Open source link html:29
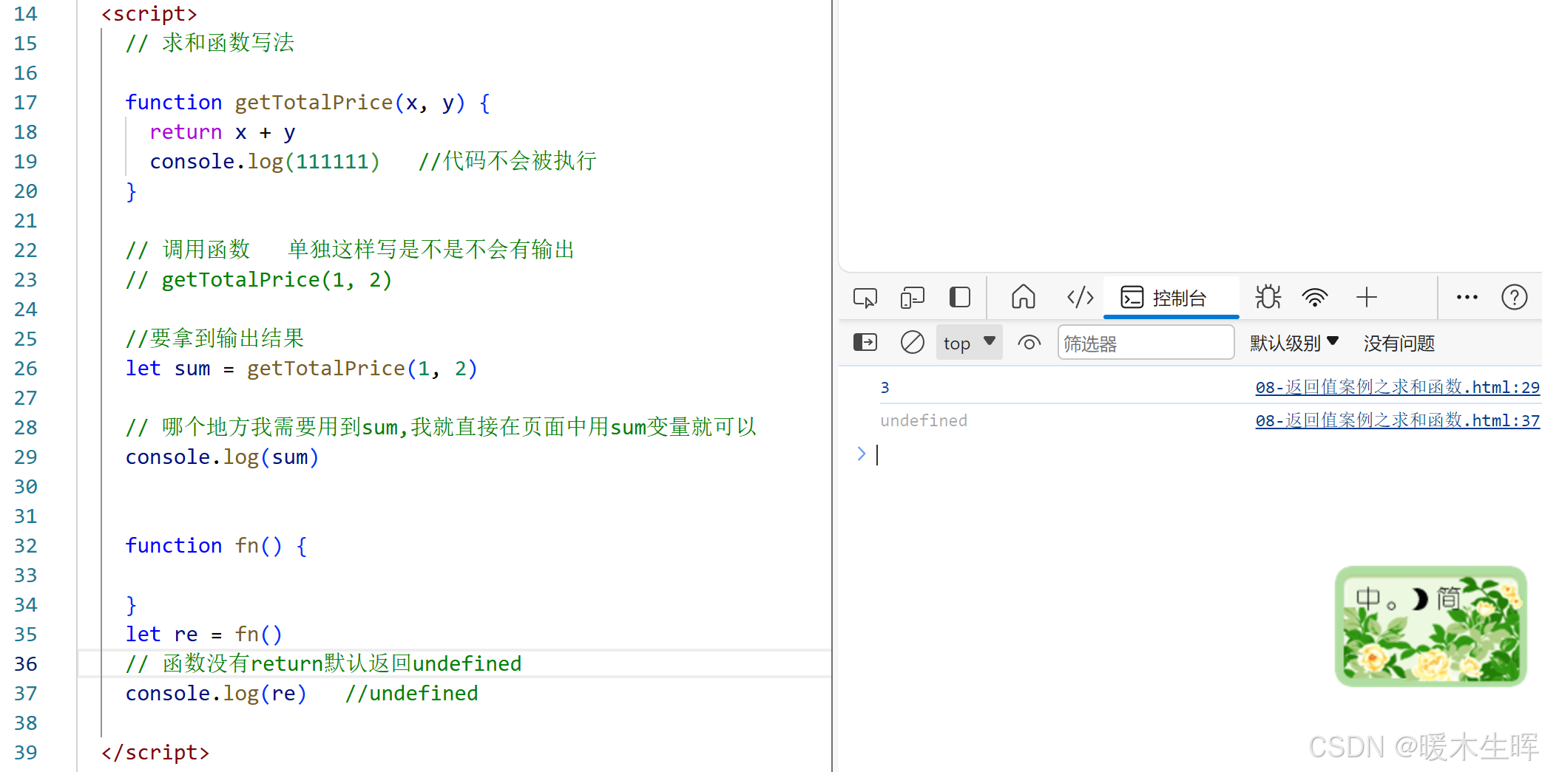This screenshot has height=772, width=1542. 1397,387
